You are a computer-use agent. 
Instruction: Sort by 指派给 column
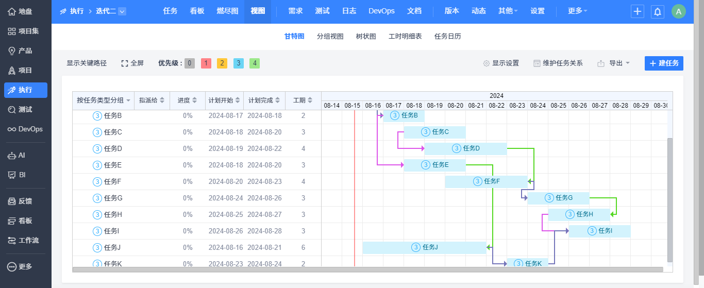pyautogui.click(x=152, y=100)
